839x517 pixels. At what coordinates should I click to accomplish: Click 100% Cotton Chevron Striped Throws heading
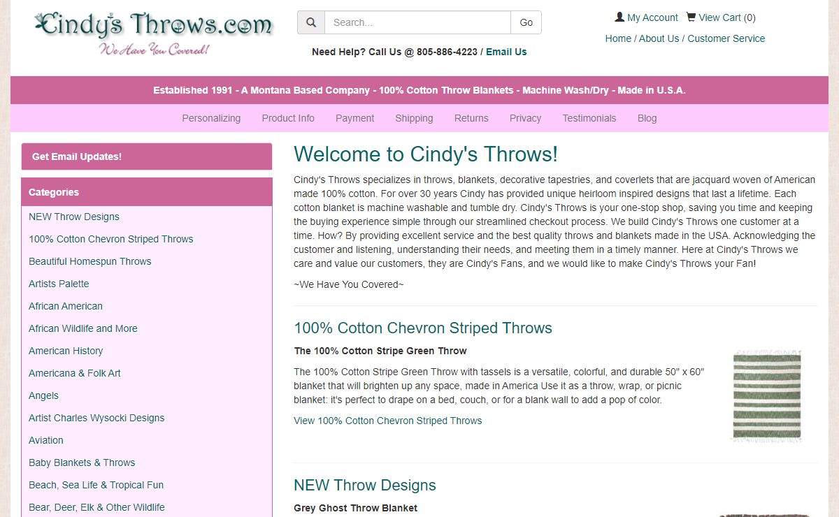point(423,328)
